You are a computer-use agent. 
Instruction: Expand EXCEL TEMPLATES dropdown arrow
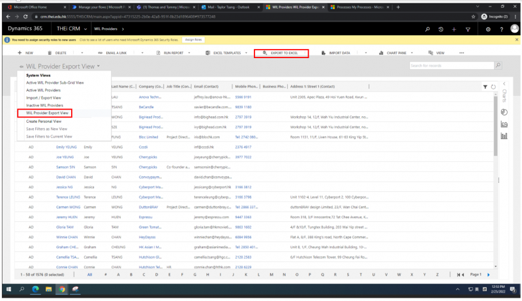[246, 53]
